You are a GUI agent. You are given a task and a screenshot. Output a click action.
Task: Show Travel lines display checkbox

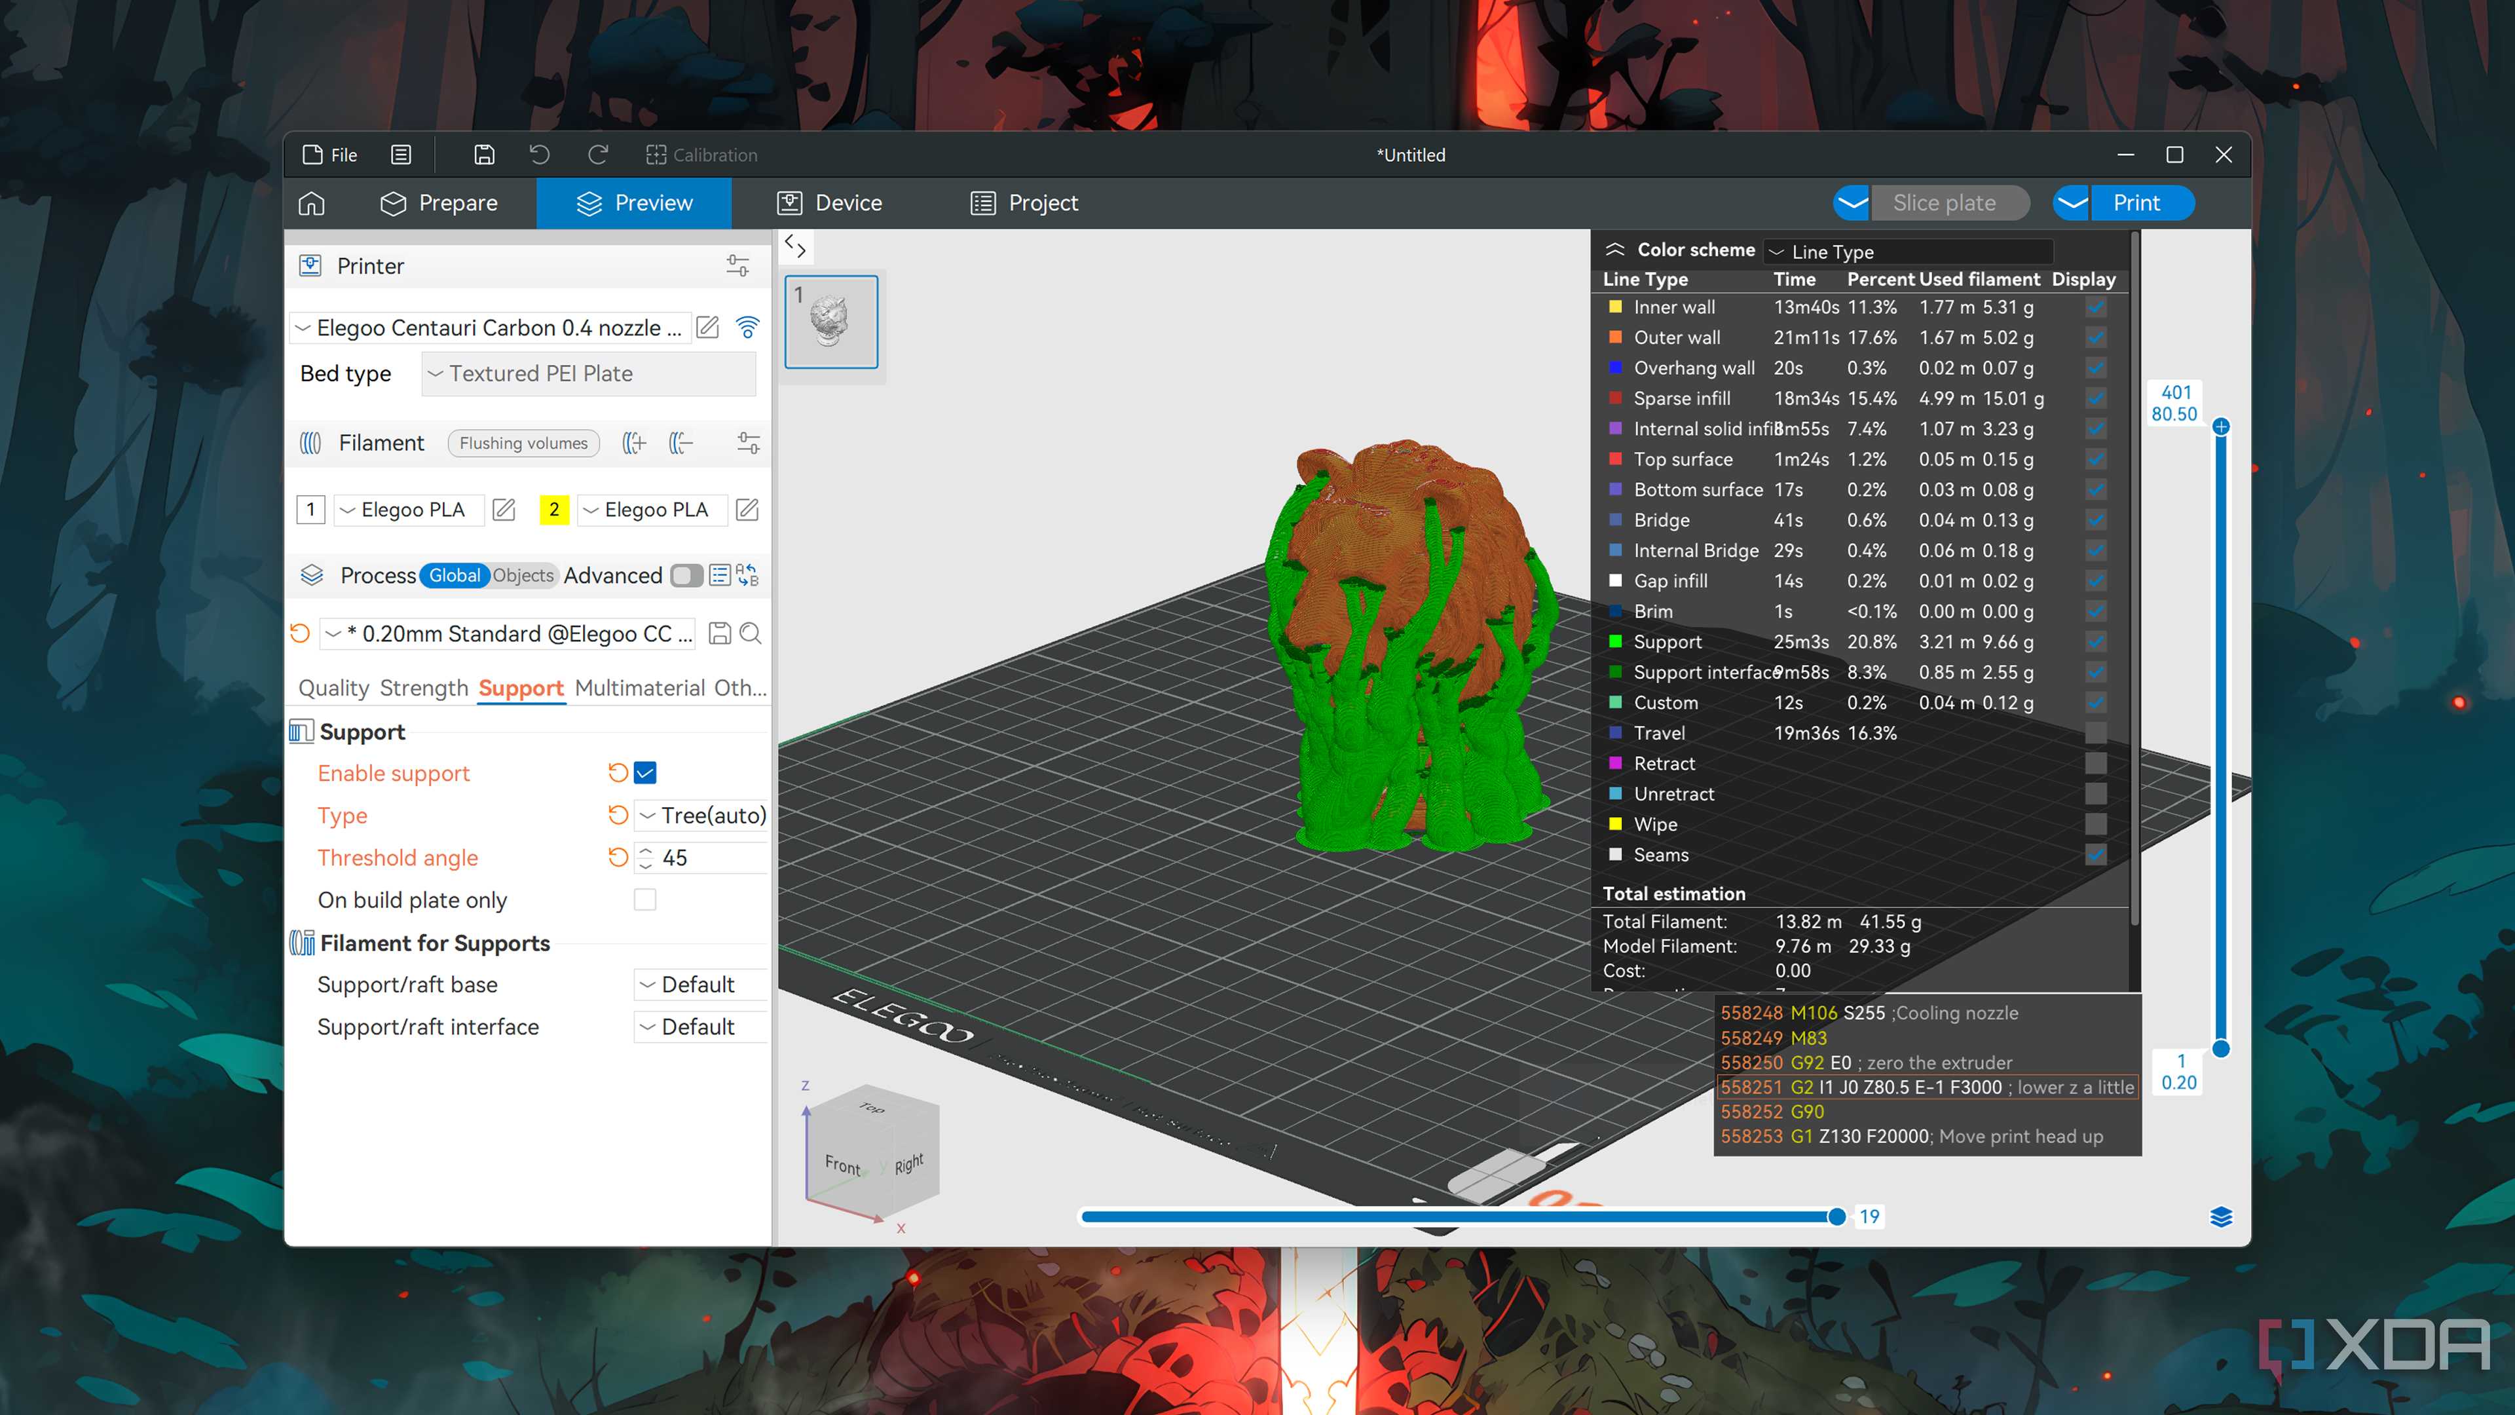coord(2095,732)
